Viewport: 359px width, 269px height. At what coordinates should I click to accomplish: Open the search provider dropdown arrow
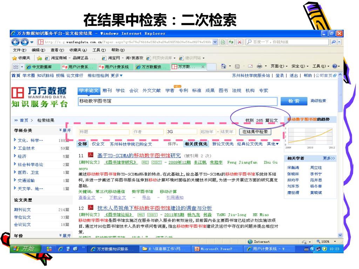339,42
